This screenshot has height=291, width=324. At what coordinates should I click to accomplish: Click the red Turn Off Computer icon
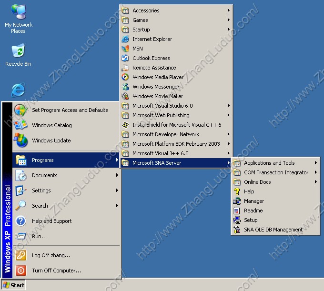(x=21, y=271)
